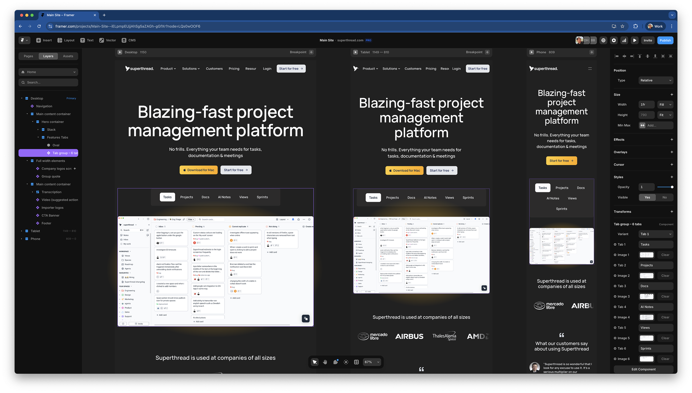The height and width of the screenshot is (393, 692).
Task: Open the Position Type Relative dropdown
Action: point(656,80)
